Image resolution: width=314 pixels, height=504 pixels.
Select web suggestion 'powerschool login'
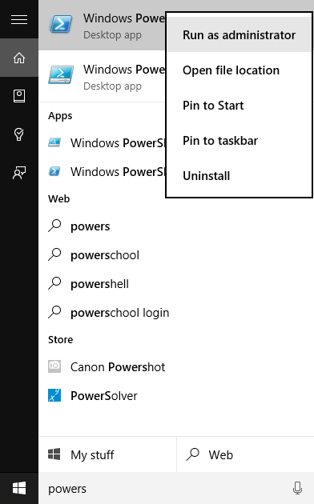tap(176, 313)
